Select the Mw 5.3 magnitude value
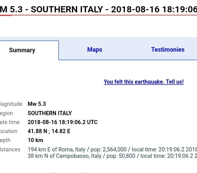The width and height of the screenshot is (197, 173). (x=37, y=104)
